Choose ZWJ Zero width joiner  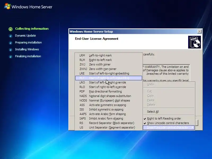pos(109,64)
